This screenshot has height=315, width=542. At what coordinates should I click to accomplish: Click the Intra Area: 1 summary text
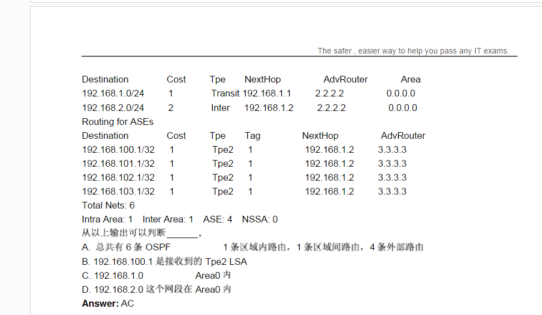[x=108, y=219]
